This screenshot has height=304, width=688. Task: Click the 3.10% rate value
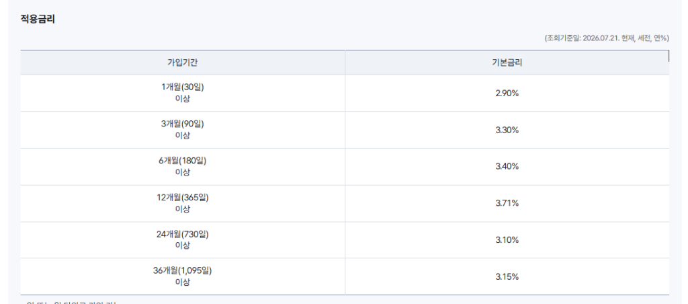[507, 240]
